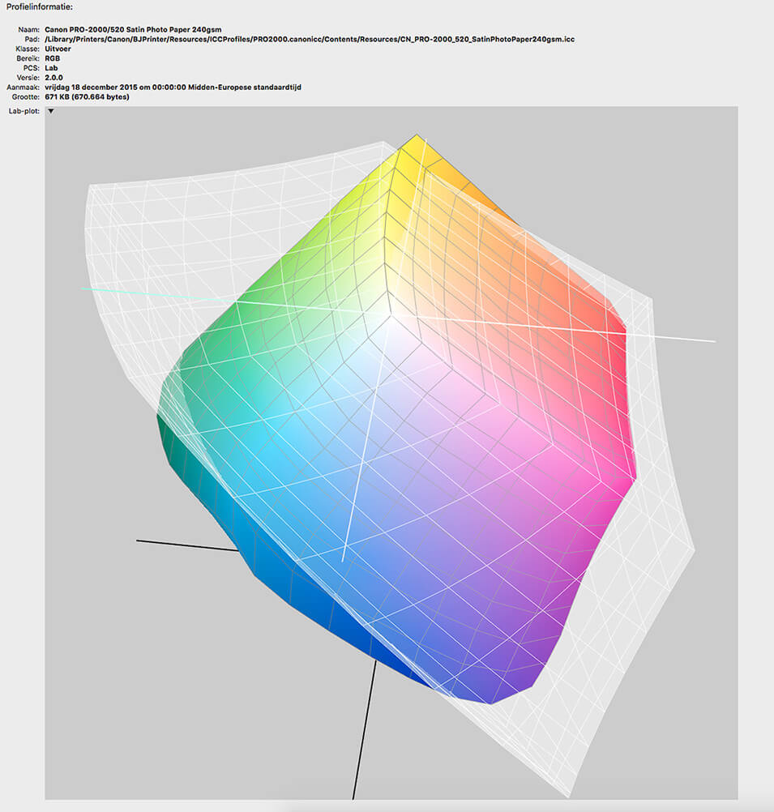
Task: Click the 'Versie:' field label
Action: pyautogui.click(x=28, y=78)
